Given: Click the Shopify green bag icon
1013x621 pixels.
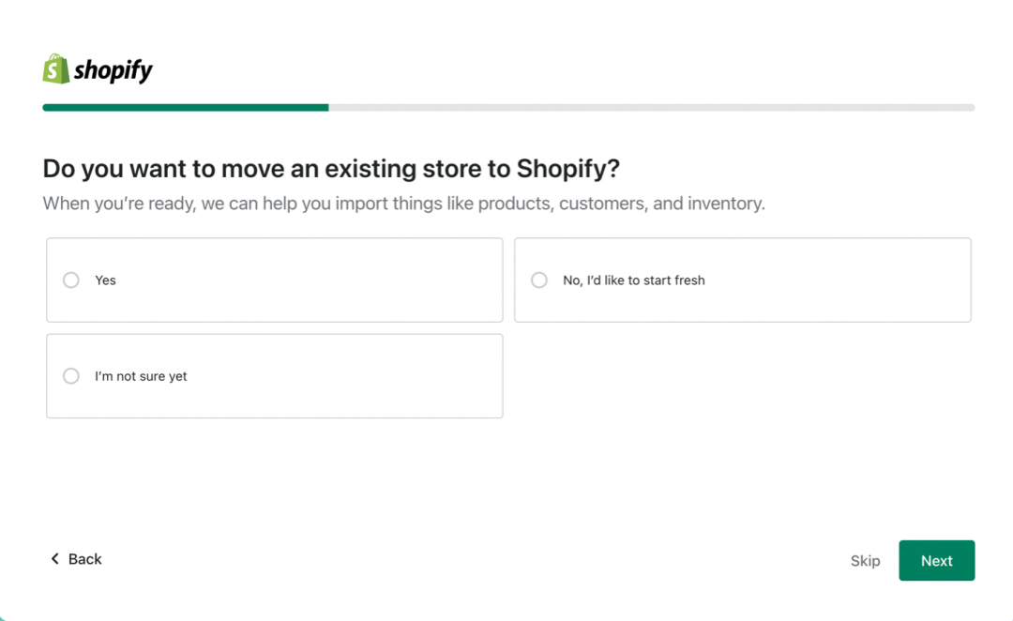Looking at the screenshot, I should [x=54, y=68].
